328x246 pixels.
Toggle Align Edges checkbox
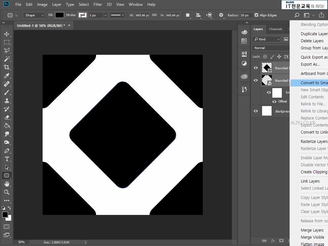point(257,15)
